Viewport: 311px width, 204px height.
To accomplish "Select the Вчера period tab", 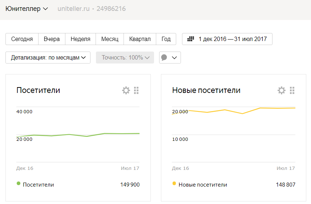I will click(52, 39).
